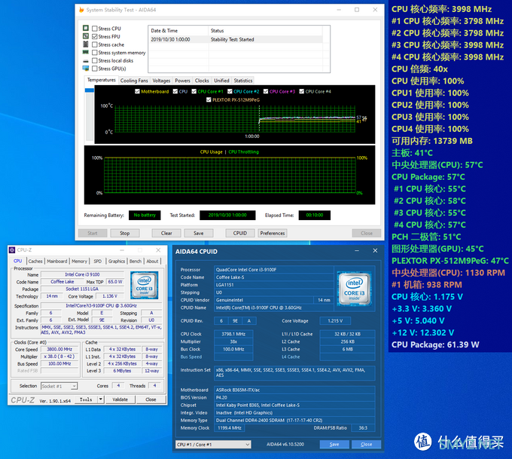Image resolution: width=512 pixels, height=459 pixels.
Task: Open the Memory tab in CPU-Z
Action: (79, 262)
